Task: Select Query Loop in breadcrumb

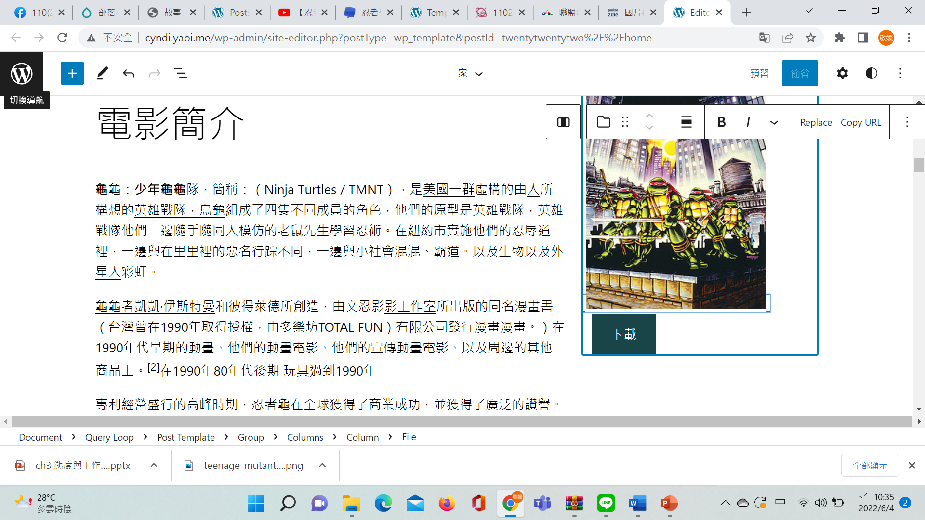Action: pyautogui.click(x=109, y=437)
